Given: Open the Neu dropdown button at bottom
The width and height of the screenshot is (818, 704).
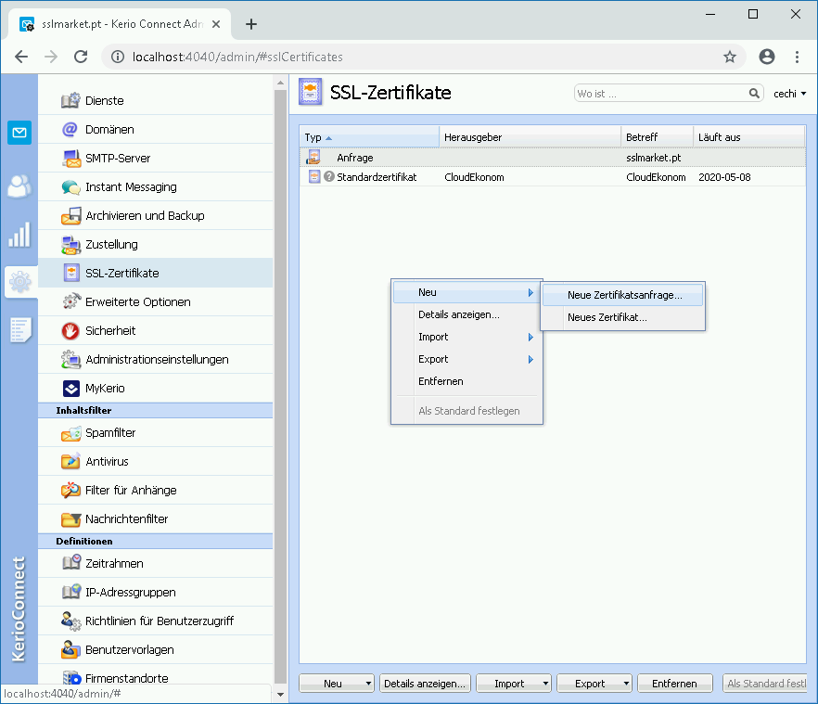Looking at the screenshot, I should coord(337,683).
